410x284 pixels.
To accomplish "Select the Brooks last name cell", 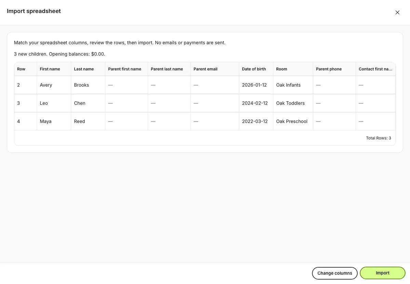I will pyautogui.click(x=88, y=85).
